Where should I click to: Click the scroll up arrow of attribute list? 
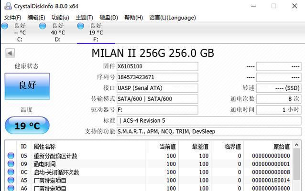click(296, 145)
